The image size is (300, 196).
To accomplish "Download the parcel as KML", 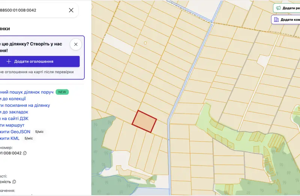I will click(x=10, y=138).
